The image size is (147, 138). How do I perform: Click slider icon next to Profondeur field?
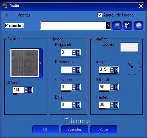click(x=79, y=70)
